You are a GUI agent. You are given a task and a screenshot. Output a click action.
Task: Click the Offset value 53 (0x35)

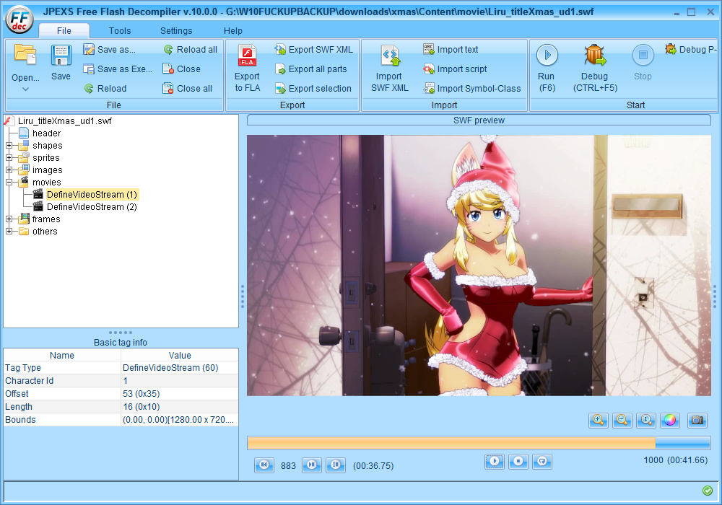(x=180, y=394)
